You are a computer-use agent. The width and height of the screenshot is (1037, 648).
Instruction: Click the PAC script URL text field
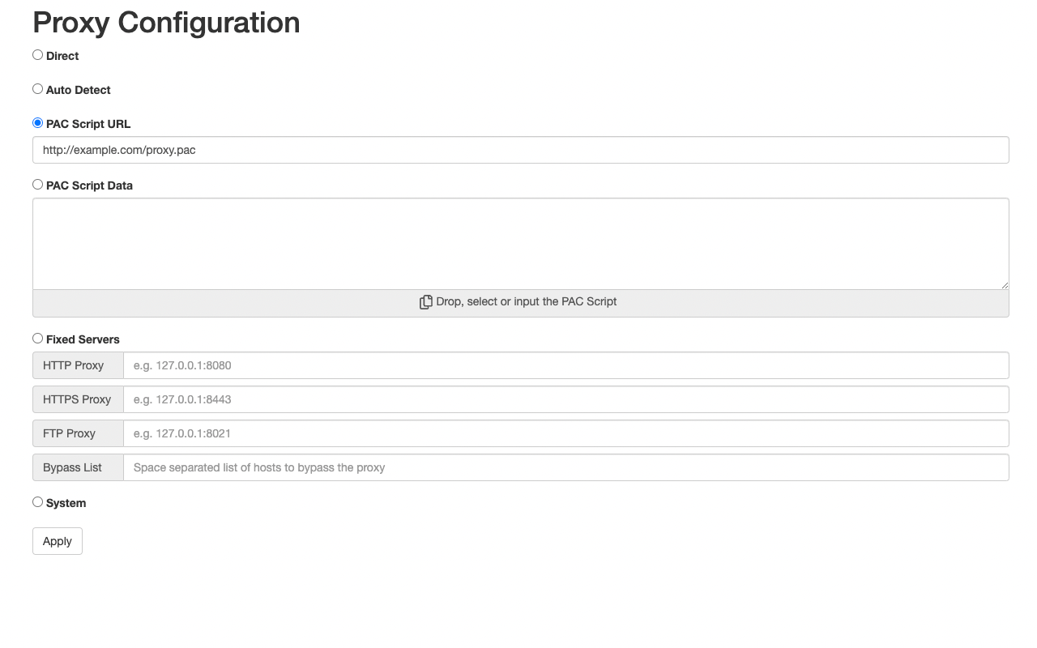(521, 150)
